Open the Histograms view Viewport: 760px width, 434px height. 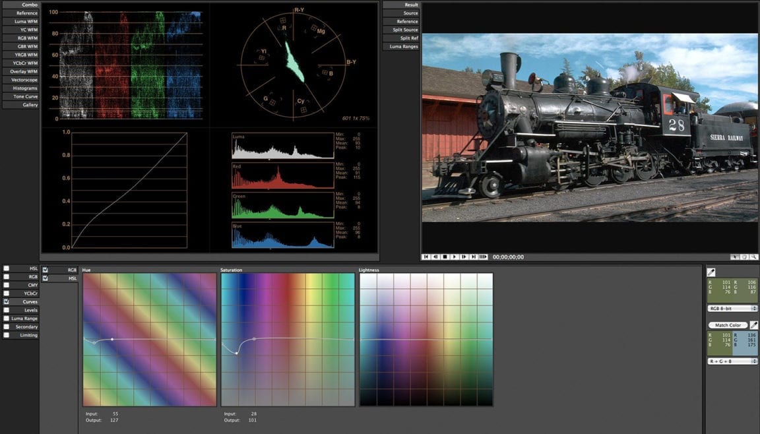click(x=20, y=88)
